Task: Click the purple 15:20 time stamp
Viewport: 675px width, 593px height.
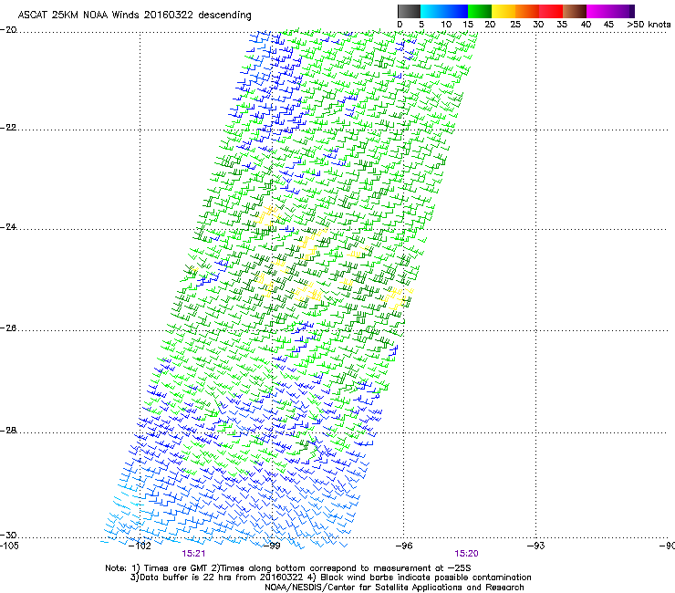Action: (x=467, y=554)
